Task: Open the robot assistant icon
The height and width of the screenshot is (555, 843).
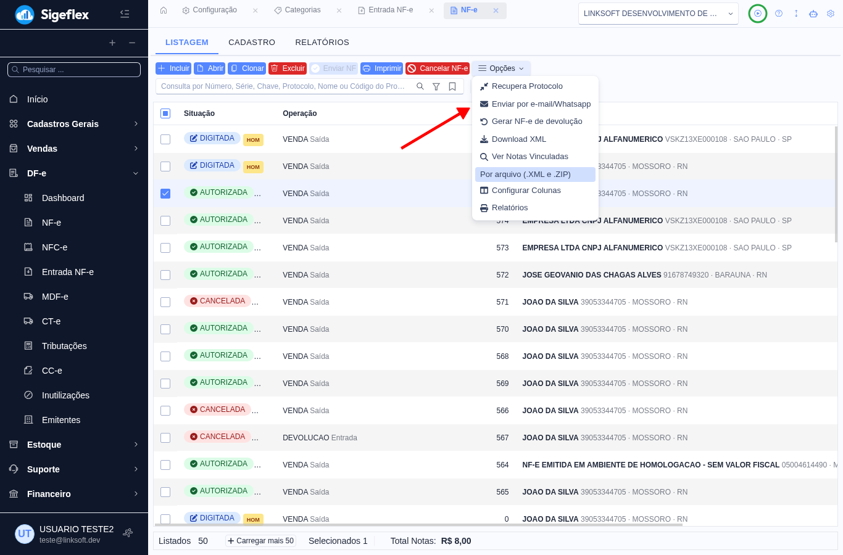Action: [813, 14]
